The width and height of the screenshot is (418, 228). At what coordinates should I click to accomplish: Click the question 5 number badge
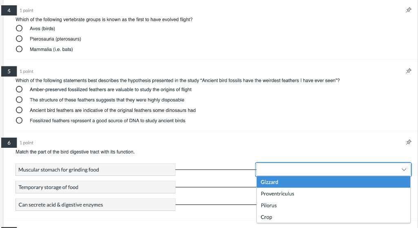pos(9,71)
